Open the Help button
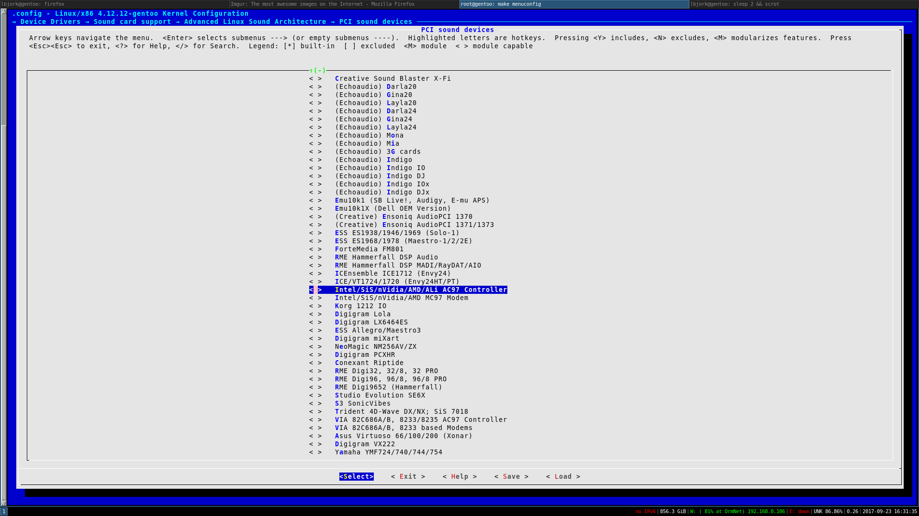 459,476
